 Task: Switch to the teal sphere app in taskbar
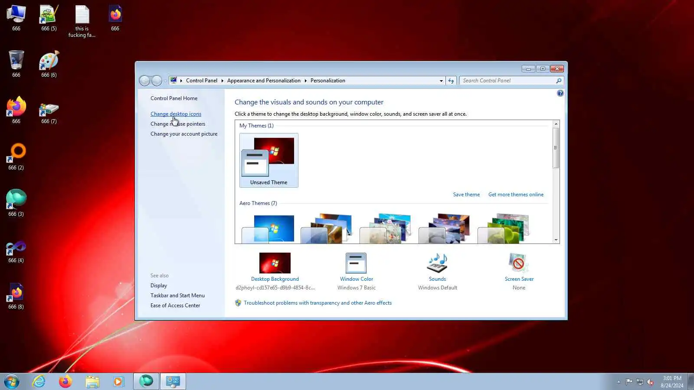(146, 381)
